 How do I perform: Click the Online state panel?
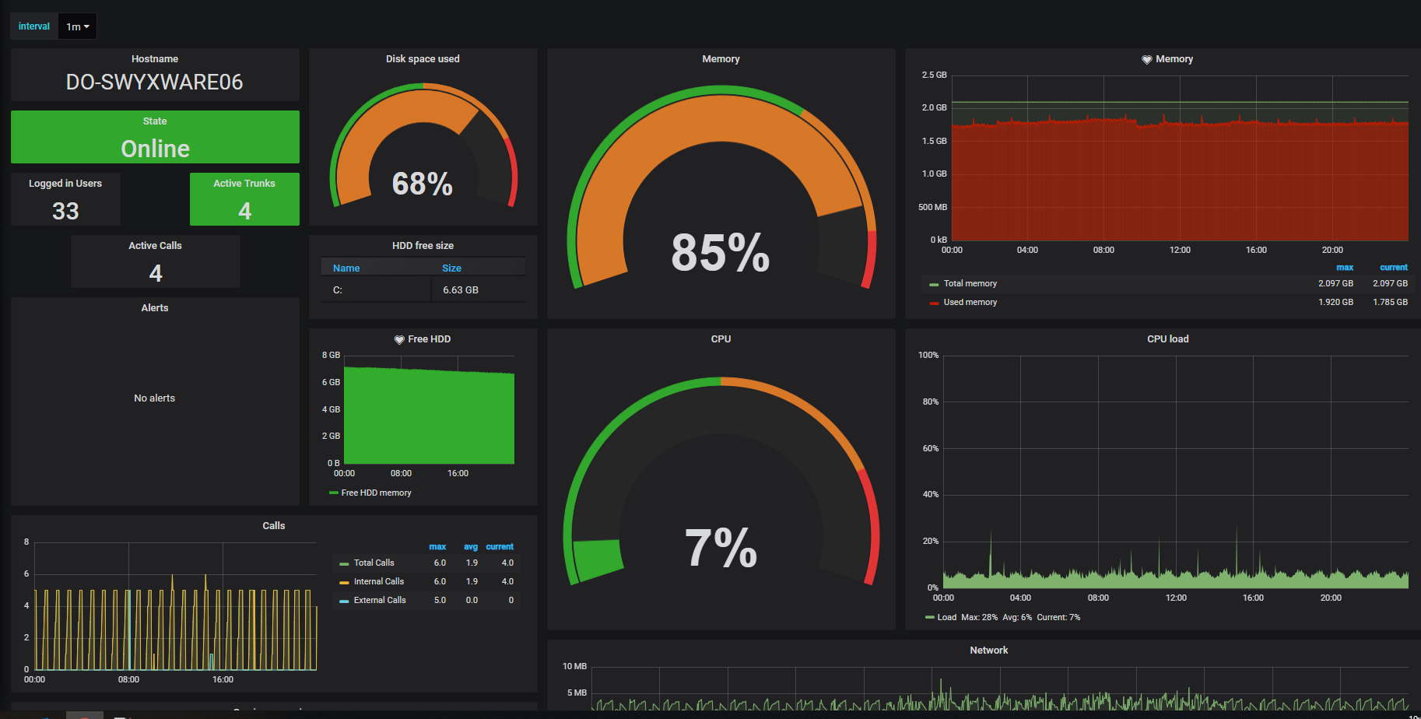coord(155,137)
